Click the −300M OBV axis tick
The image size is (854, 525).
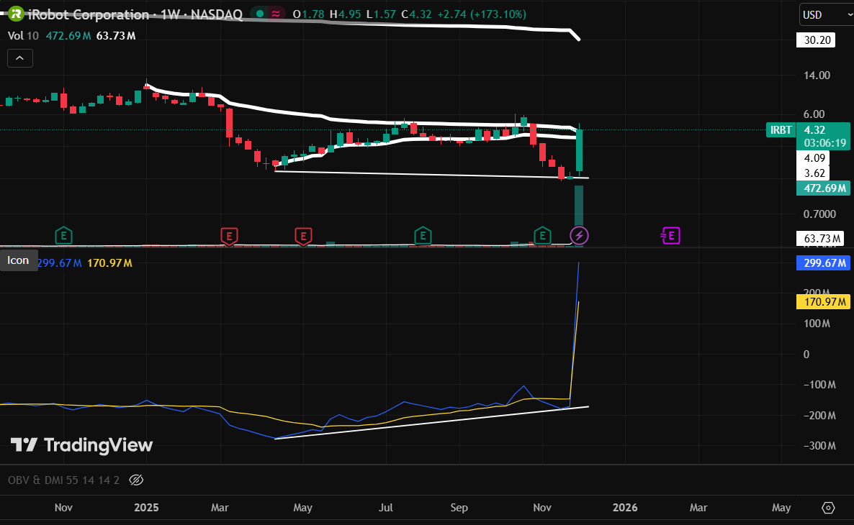click(x=819, y=446)
